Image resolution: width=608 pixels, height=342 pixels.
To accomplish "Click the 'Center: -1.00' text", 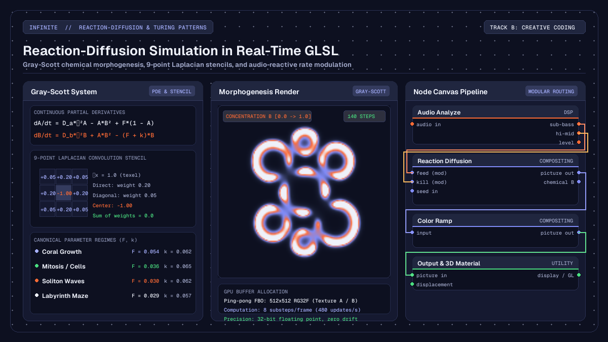I will click(x=112, y=206).
